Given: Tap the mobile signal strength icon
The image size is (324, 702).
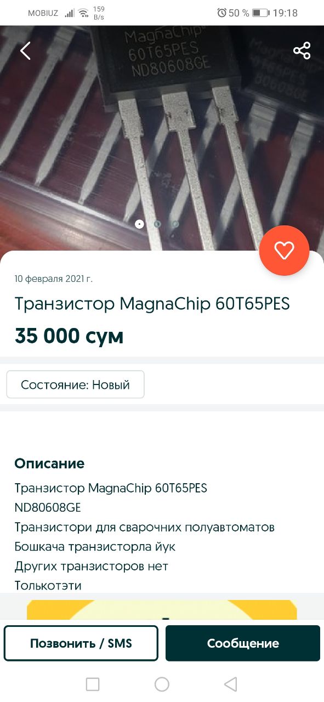Looking at the screenshot, I should coord(69,13).
